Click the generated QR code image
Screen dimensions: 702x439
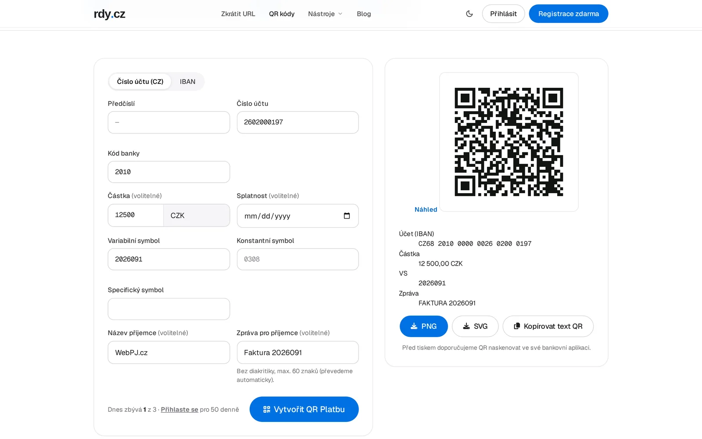point(509,142)
